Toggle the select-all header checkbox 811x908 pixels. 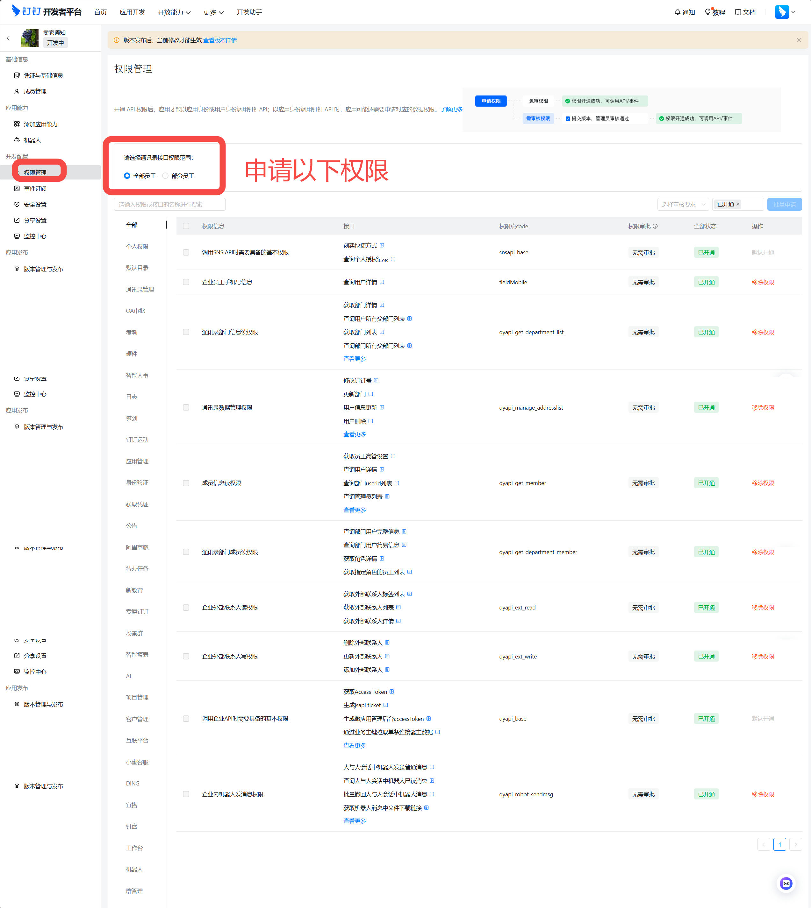pos(186,226)
